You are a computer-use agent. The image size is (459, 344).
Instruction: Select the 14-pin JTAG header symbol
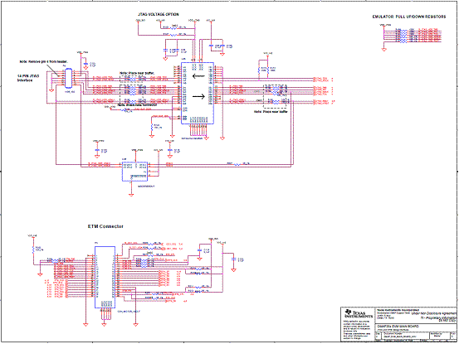click(68, 78)
